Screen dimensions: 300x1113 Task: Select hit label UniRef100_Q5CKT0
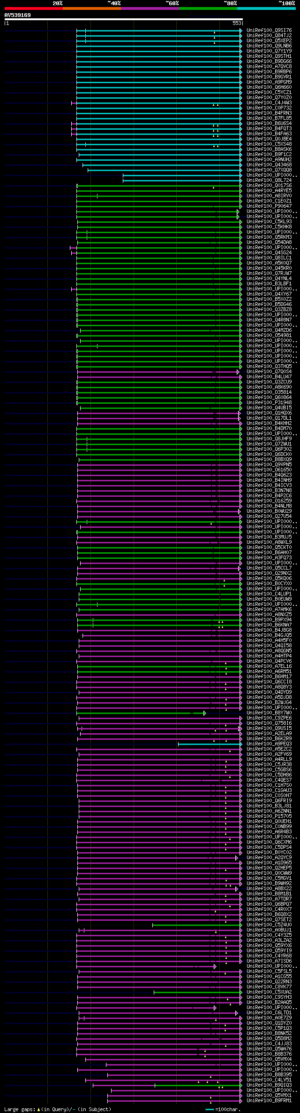click(x=269, y=547)
